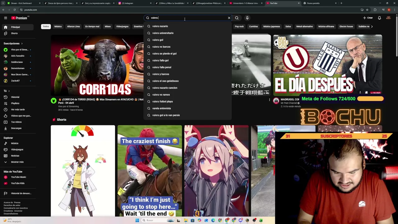This screenshot has width=398, height=224.
Task: Choose suggestion 'valera nazario'
Action: (187, 26)
